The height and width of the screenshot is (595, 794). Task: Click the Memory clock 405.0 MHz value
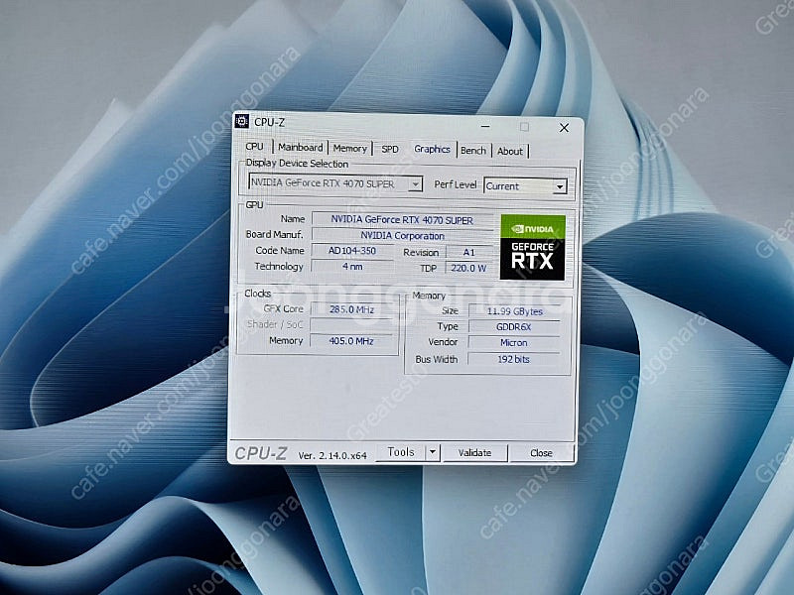[351, 341]
